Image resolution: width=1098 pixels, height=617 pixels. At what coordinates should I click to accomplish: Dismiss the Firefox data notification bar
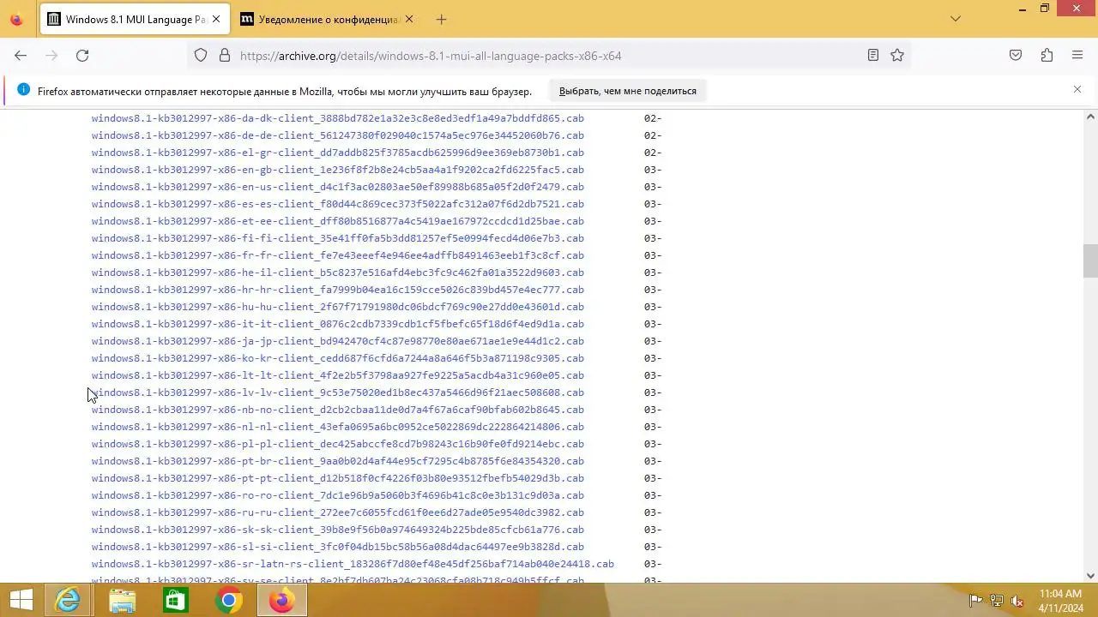(1077, 89)
